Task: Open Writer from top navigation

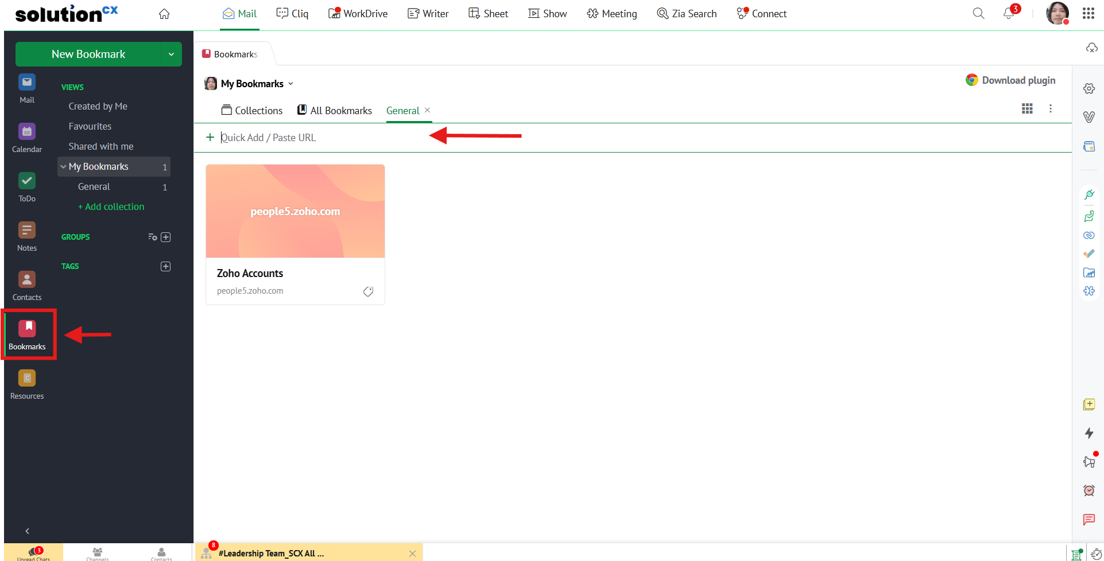Action: [x=428, y=14]
